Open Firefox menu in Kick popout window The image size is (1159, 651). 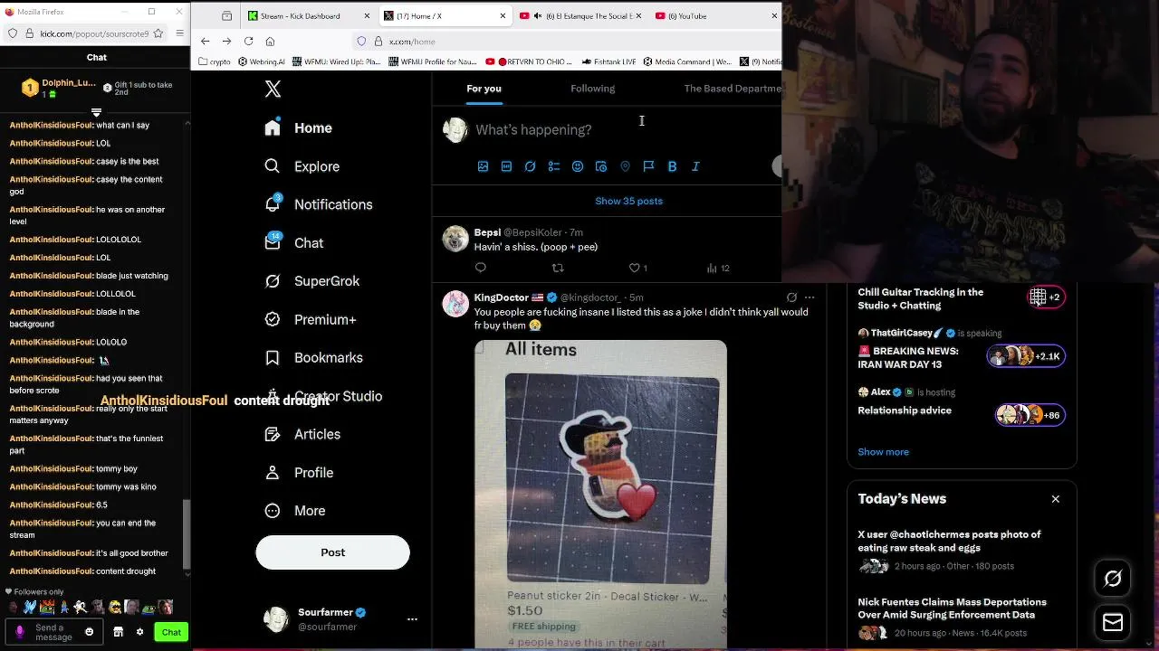179,33
